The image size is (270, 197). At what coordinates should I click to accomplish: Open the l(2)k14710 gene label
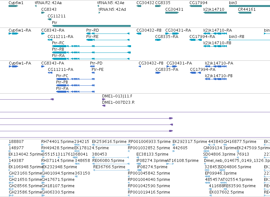(x=214, y=9)
